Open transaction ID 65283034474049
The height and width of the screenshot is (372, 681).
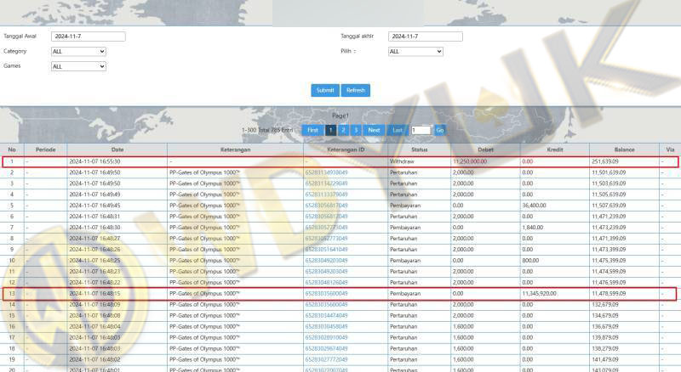coord(326,316)
